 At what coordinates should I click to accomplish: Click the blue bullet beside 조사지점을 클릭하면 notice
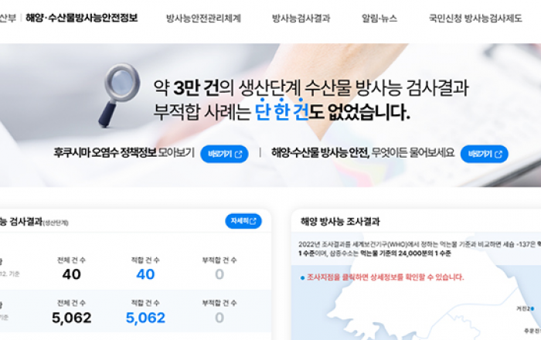pos(303,278)
